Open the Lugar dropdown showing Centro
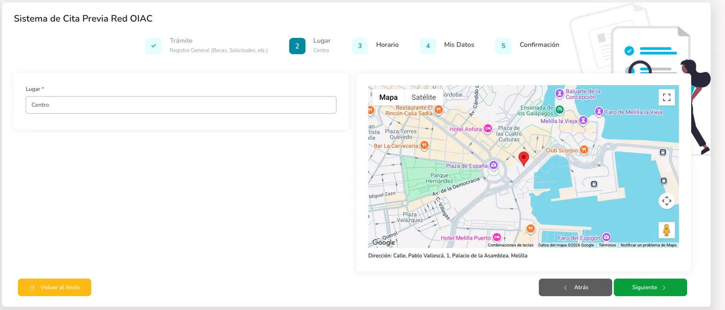Image resolution: width=725 pixels, height=310 pixels. pos(181,105)
